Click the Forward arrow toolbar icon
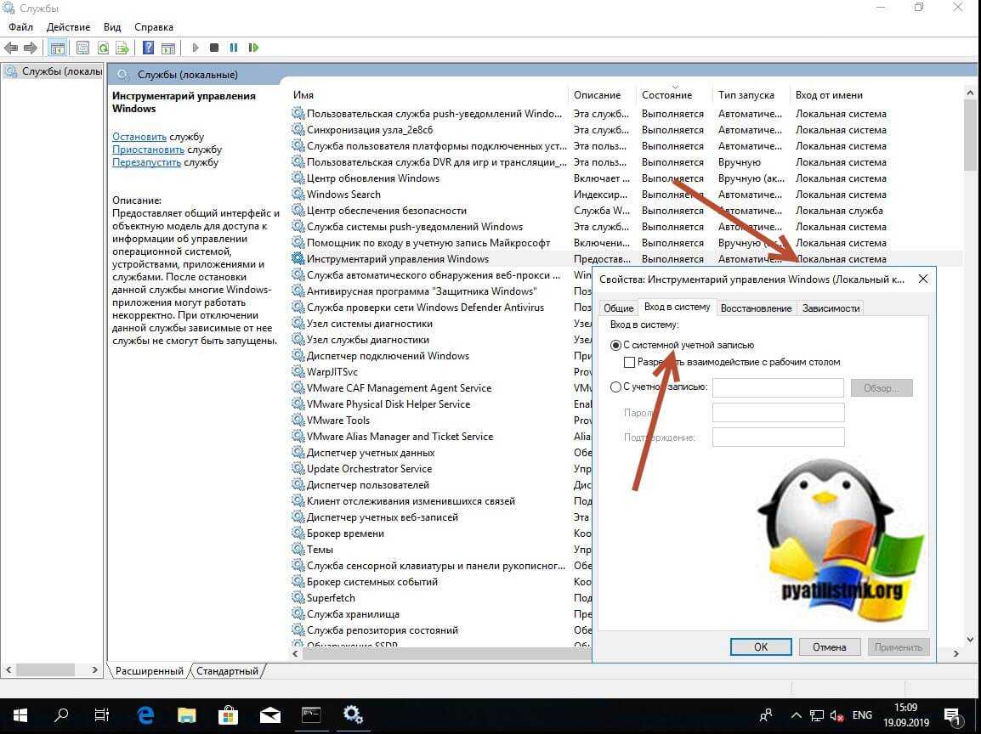This screenshot has height=734, width=981. (x=30, y=48)
